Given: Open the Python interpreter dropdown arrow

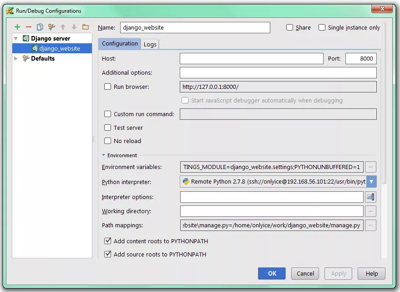Looking at the screenshot, I should [x=371, y=181].
